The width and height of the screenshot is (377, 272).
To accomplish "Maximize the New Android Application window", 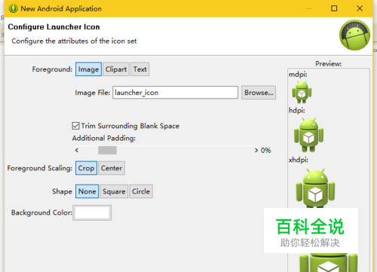I will 334,8.
